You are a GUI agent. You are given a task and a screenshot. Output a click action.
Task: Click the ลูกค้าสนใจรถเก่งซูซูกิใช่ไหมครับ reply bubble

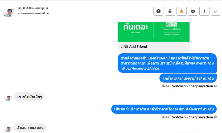[x=188, y=78]
